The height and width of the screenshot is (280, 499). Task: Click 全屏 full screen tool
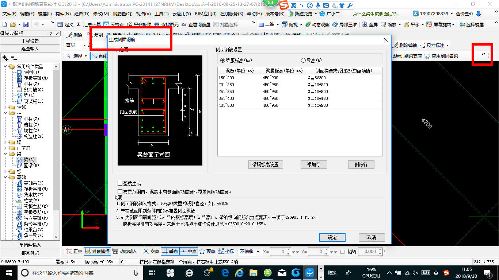tap(370, 24)
